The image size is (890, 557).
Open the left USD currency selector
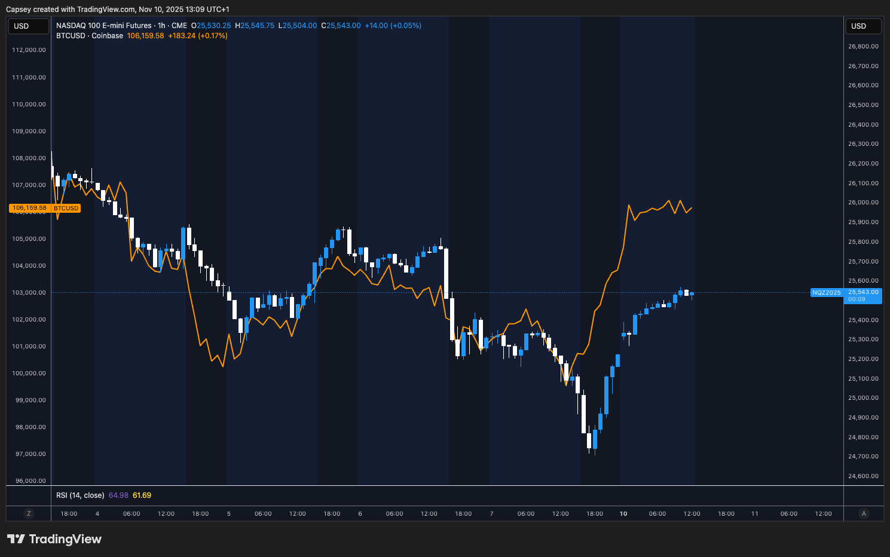tap(28, 26)
